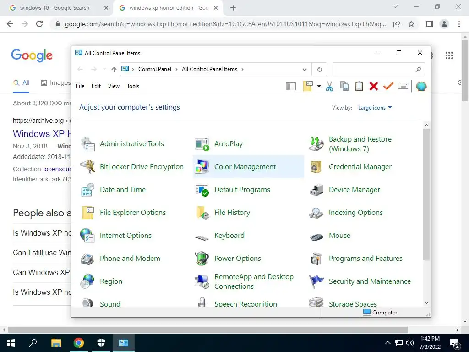
Task: Click Control Panel breadcrumb link
Action: [x=155, y=70]
